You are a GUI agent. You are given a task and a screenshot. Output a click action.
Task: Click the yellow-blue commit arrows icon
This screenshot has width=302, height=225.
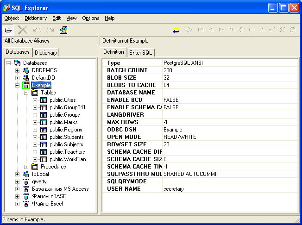point(176,30)
